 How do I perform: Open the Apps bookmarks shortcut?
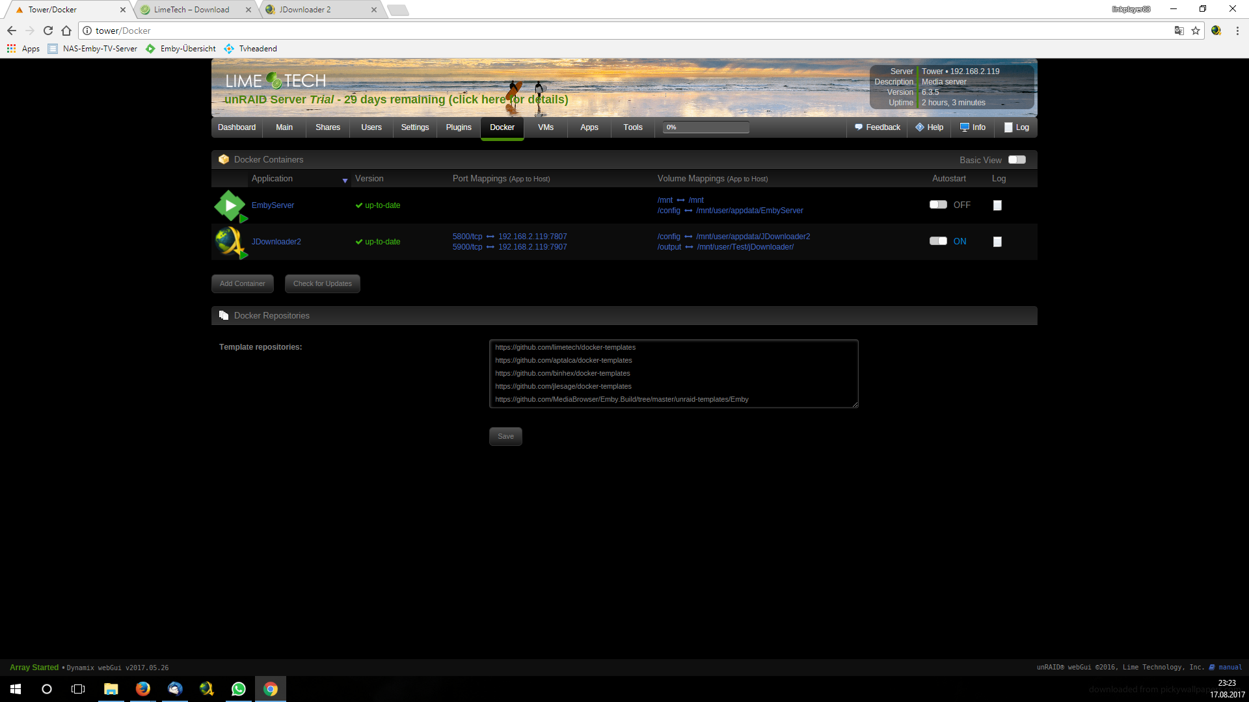pyautogui.click(x=23, y=49)
